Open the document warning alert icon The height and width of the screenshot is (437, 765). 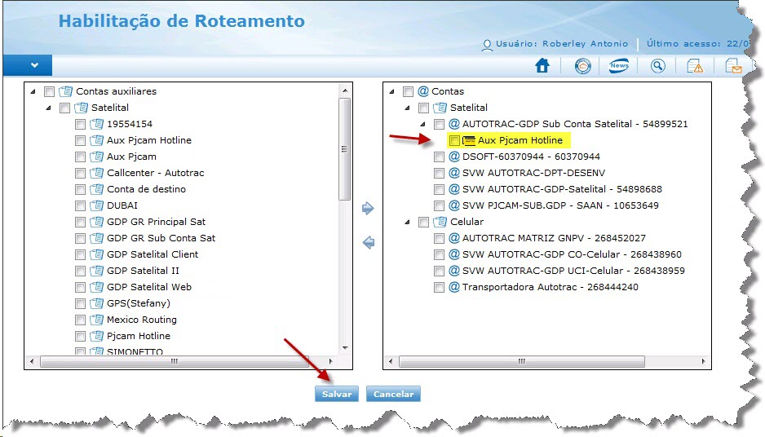click(x=695, y=65)
